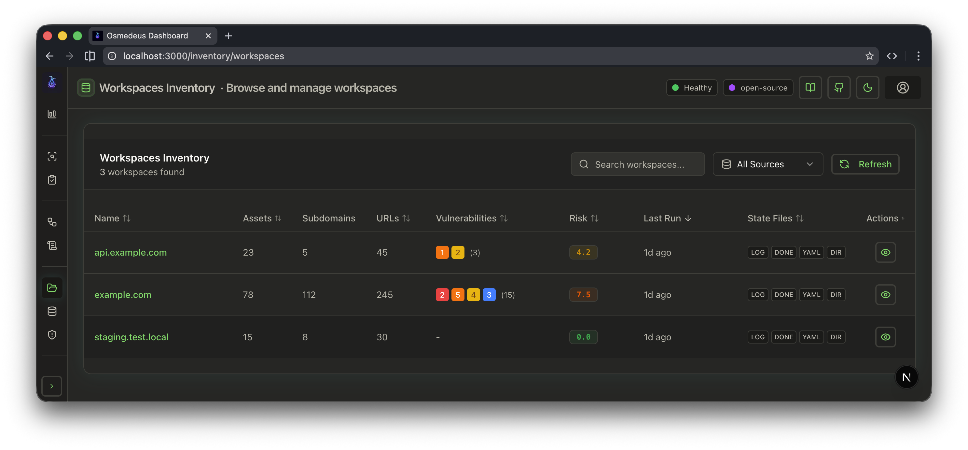Toggle visibility of api.example.com row
Screen dimensions: 968x450
point(885,252)
